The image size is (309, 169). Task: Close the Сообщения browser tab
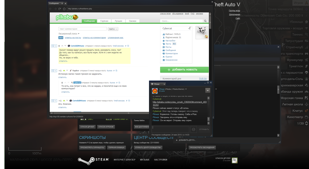62,3
